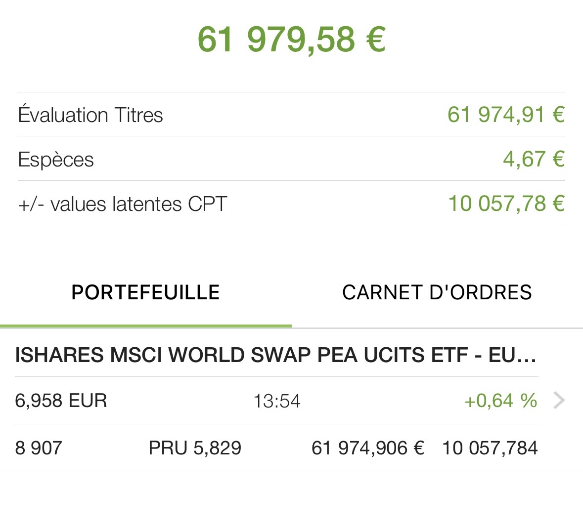
Task: Open the ISHARES position detail chevron
Action: tap(559, 401)
